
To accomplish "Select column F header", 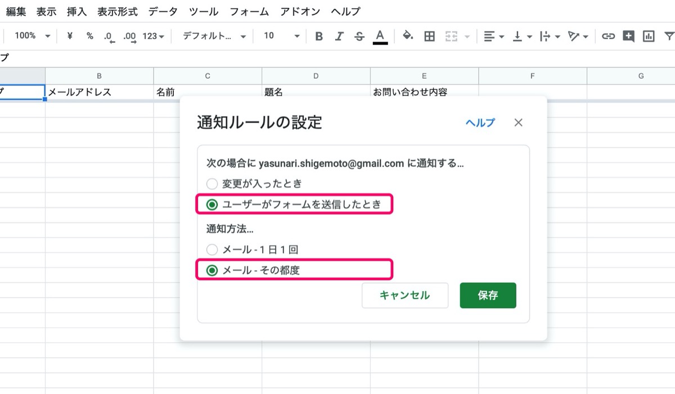I will [533, 76].
